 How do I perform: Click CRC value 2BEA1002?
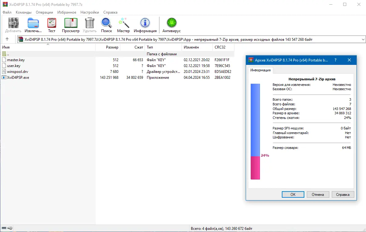click(222, 78)
